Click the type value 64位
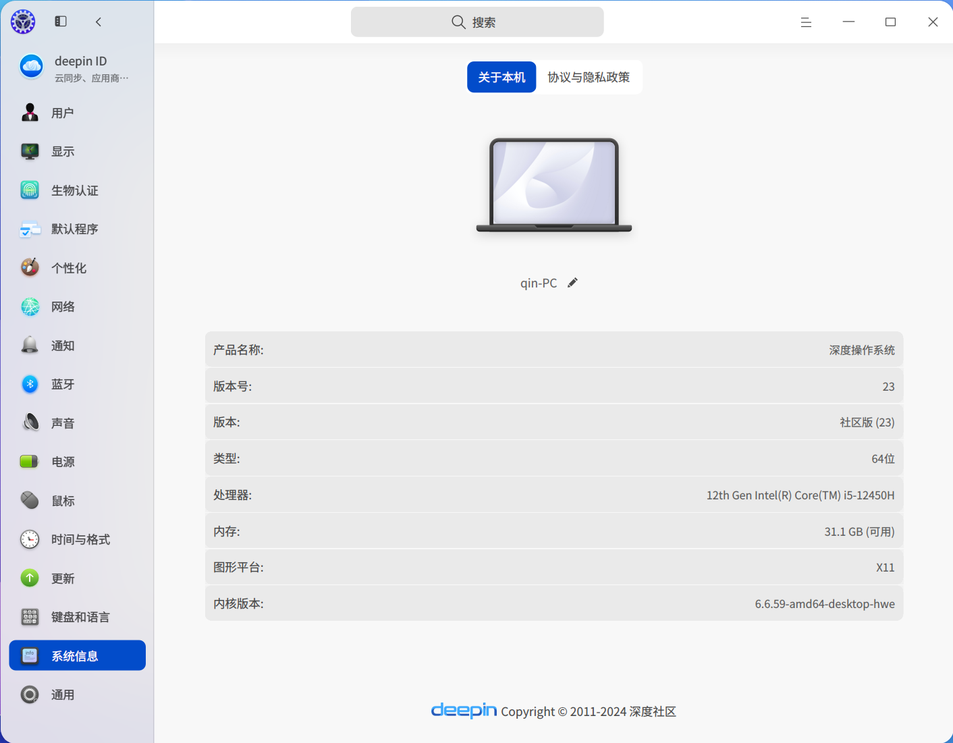 883,459
